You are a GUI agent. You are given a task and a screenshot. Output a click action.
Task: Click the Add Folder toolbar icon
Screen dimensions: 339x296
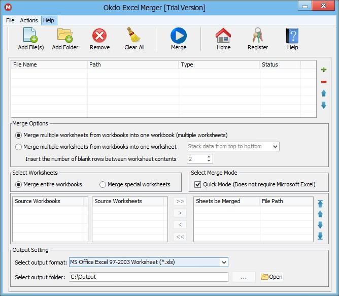[64, 35]
